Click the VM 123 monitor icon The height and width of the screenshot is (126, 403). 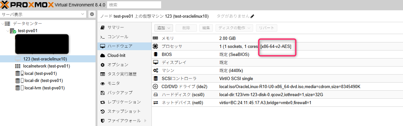(x=18, y=59)
